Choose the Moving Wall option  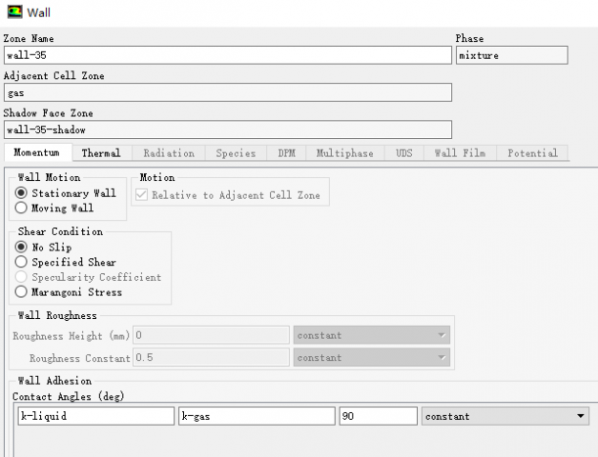tap(21, 209)
